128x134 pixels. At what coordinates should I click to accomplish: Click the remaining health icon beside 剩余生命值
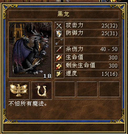coord(59,66)
